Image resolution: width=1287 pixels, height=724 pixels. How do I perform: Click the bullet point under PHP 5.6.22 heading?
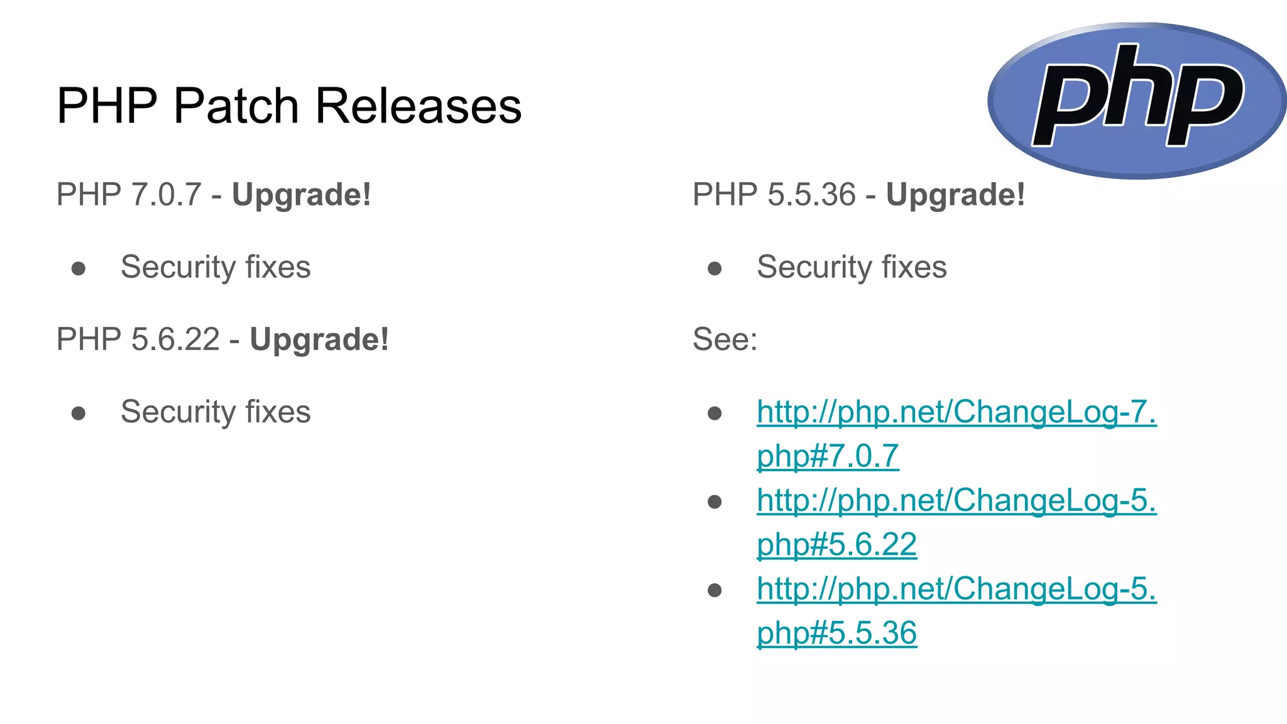pos(79,414)
